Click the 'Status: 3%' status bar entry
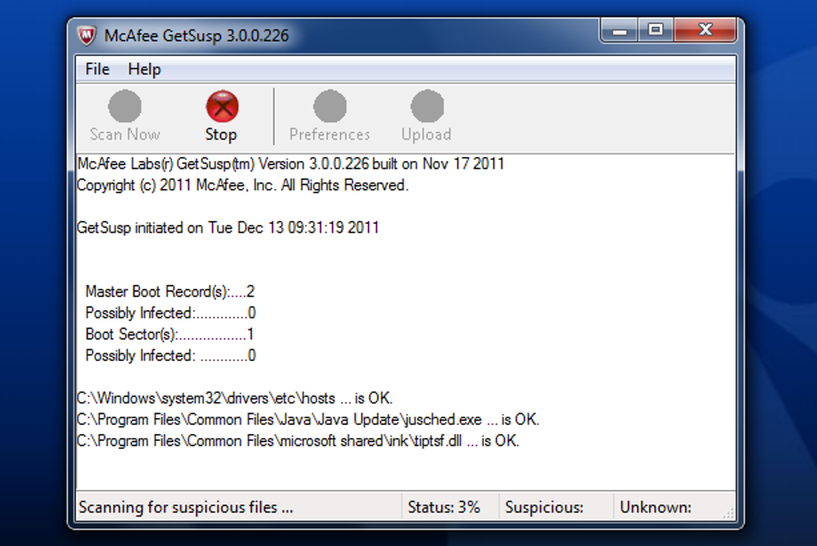817x546 pixels. [x=444, y=507]
